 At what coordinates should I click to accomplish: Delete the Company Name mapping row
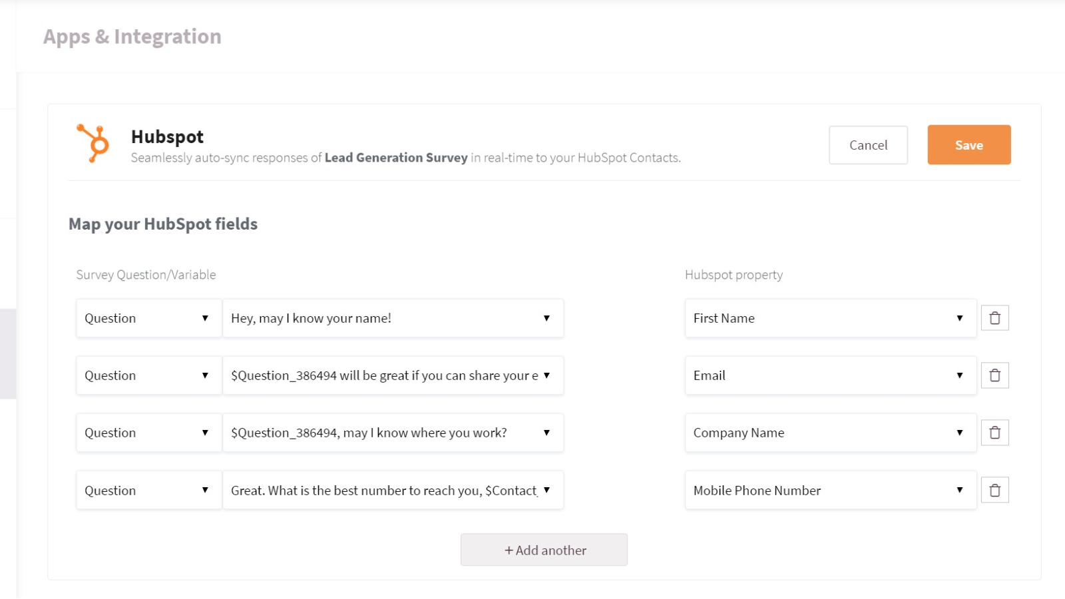coord(995,432)
